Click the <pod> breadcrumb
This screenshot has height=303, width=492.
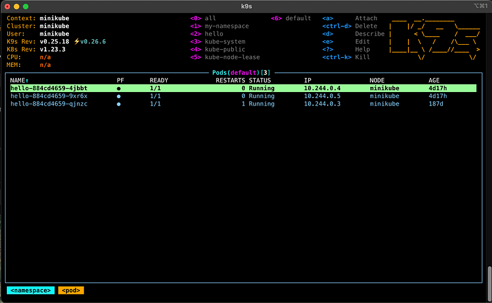point(71,291)
